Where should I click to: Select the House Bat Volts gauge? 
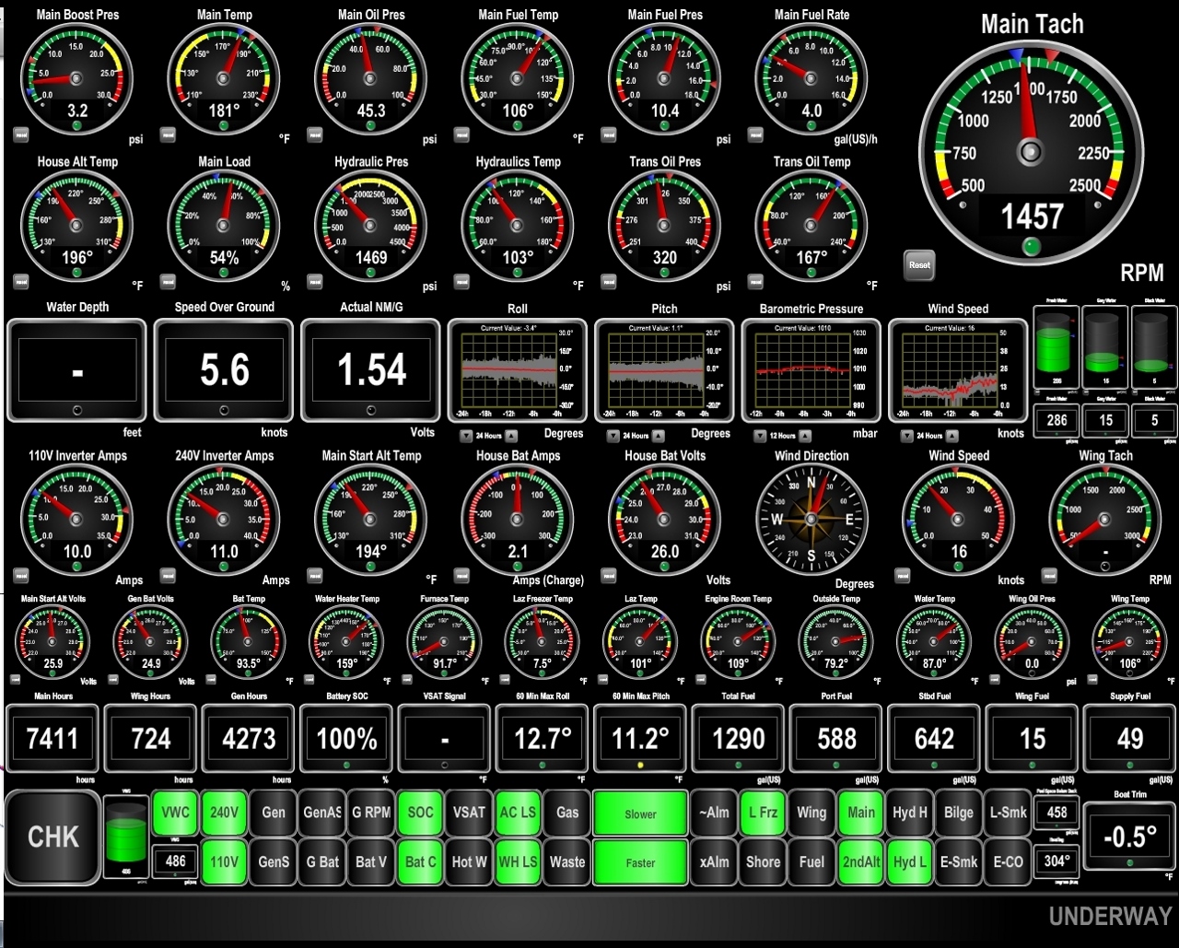coord(664,520)
